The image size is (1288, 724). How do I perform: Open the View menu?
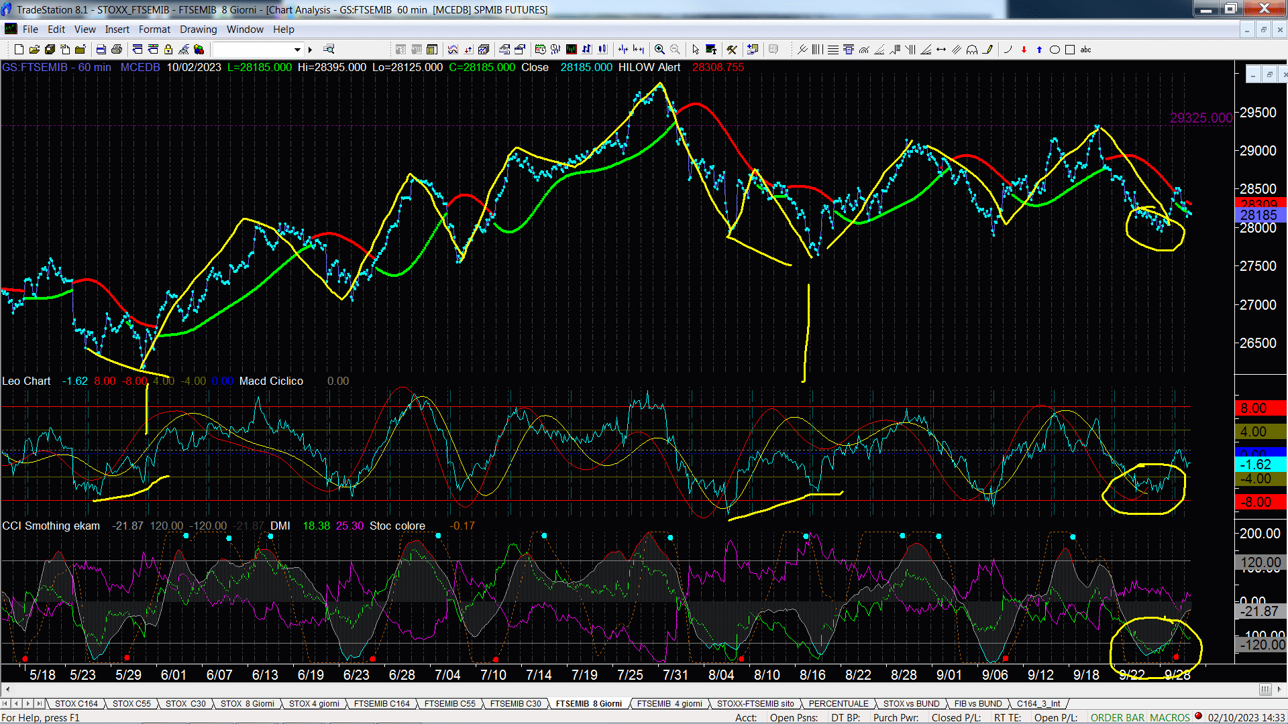[x=85, y=29]
